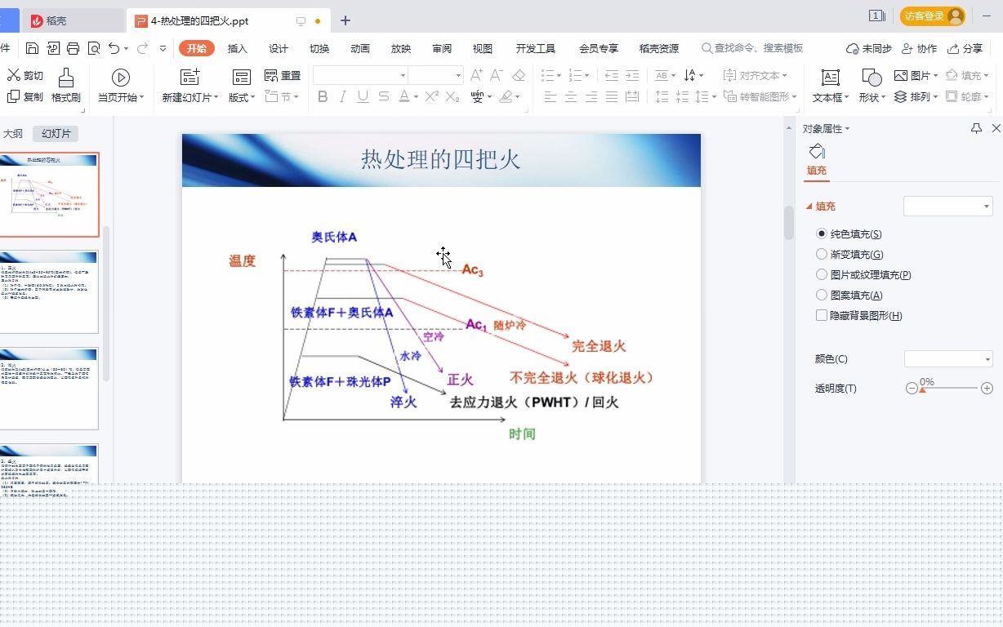Expand the 图片 picture dropdown
The width and height of the screenshot is (1003, 627).
936,75
